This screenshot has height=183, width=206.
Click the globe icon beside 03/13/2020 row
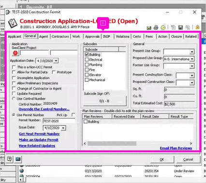click(x=21, y=171)
